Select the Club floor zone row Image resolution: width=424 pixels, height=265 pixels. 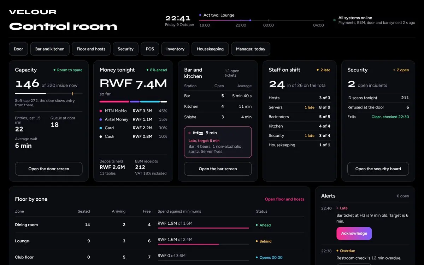click(x=159, y=257)
